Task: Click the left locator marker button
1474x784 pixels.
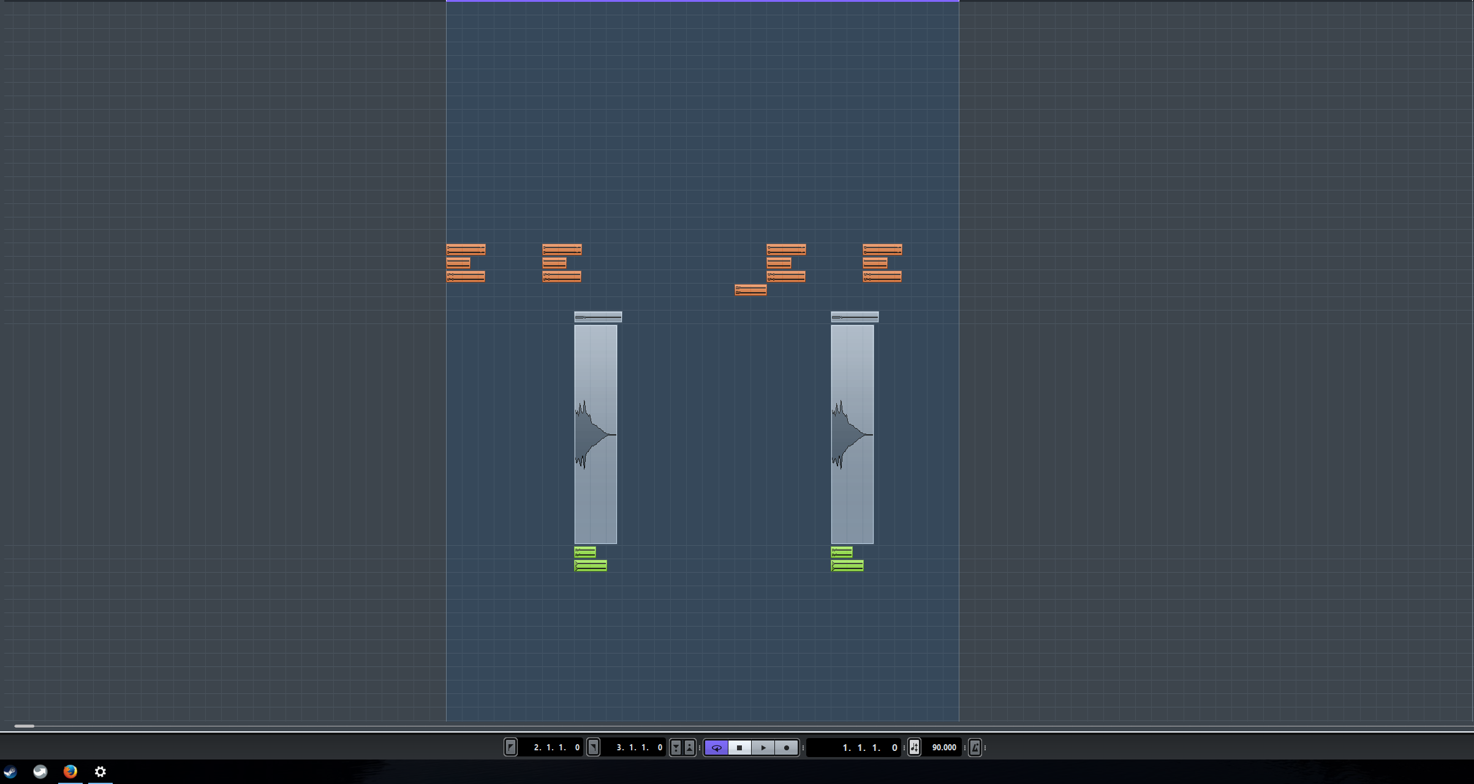Action: coord(510,747)
